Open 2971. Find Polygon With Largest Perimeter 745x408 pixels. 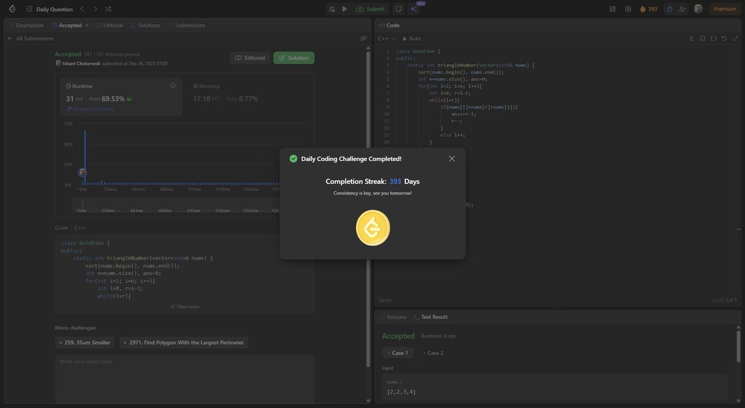(184, 342)
